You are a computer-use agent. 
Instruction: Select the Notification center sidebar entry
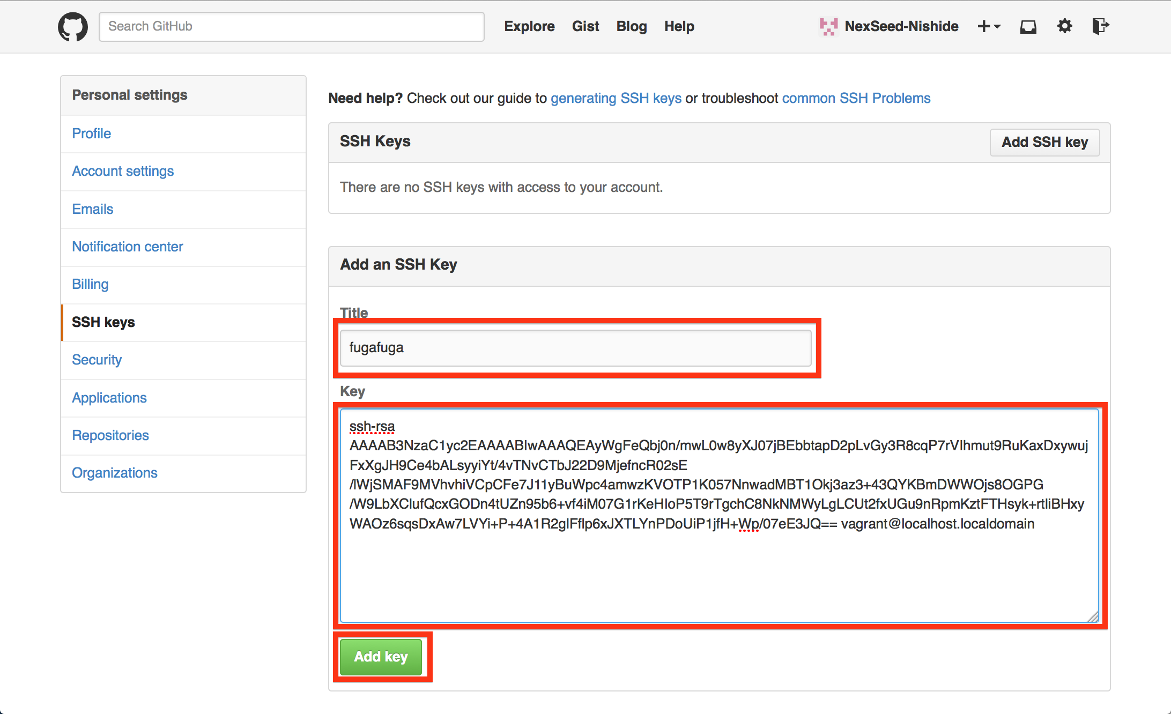tap(127, 247)
